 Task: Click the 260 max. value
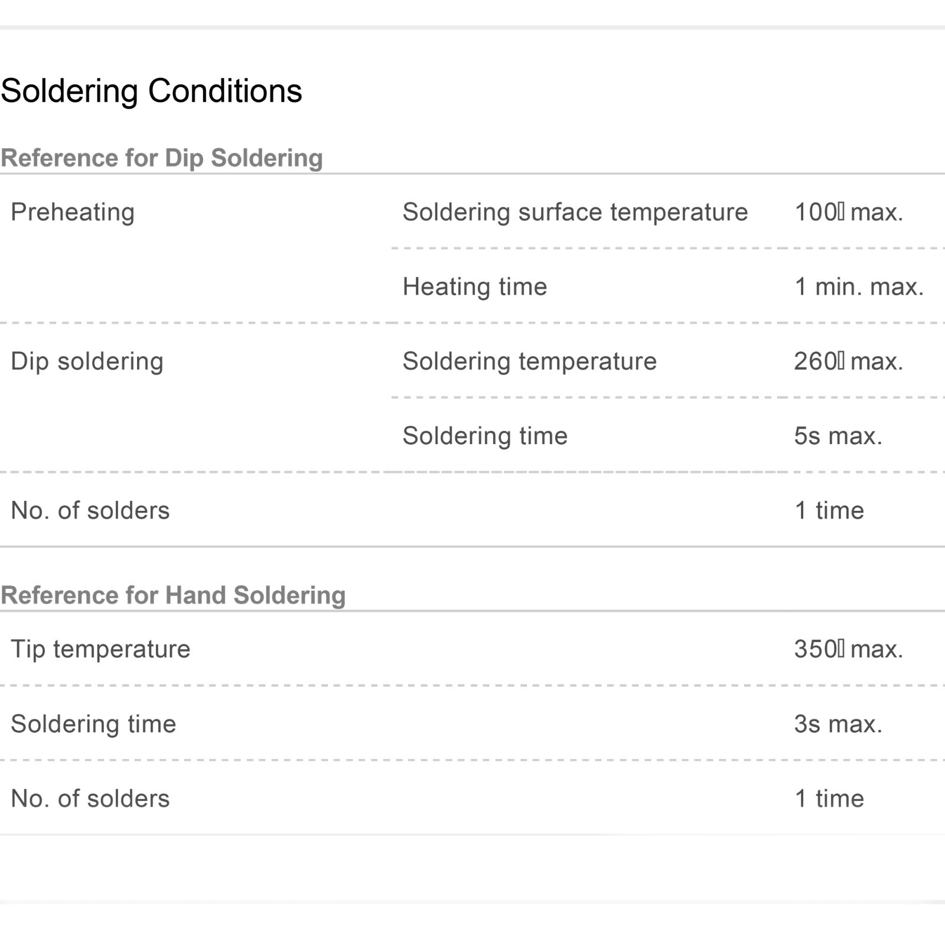pos(849,361)
